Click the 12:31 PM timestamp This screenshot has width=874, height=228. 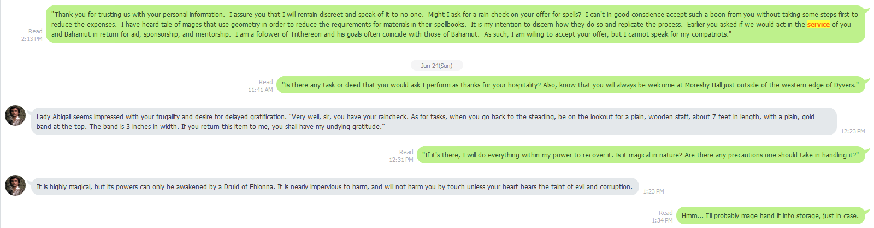401,160
